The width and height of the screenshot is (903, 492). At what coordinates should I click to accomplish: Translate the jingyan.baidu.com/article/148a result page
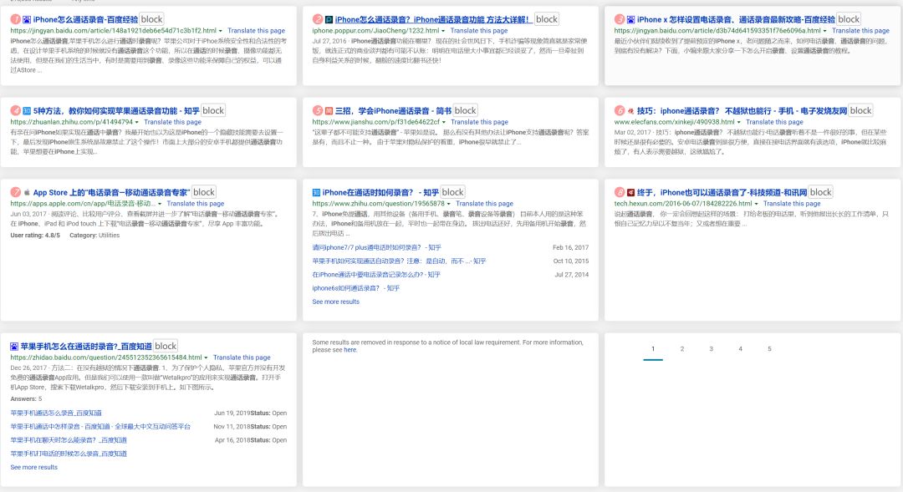(x=257, y=31)
